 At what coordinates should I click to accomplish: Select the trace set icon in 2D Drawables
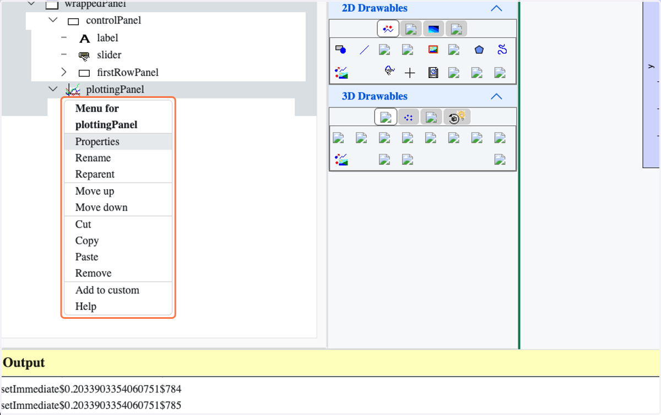click(341, 73)
